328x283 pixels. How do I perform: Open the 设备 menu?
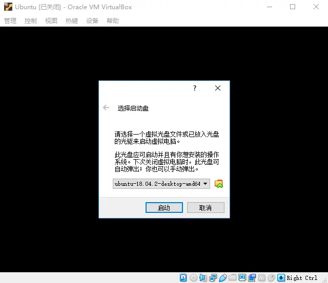click(92, 20)
